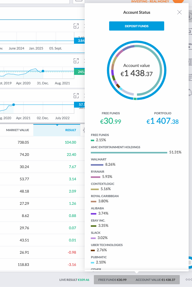Click the Alibaba purple allocation bar

click(94, 214)
